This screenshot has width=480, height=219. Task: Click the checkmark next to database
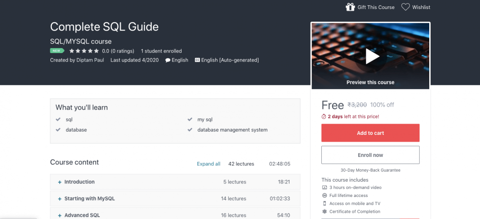[x=58, y=130]
